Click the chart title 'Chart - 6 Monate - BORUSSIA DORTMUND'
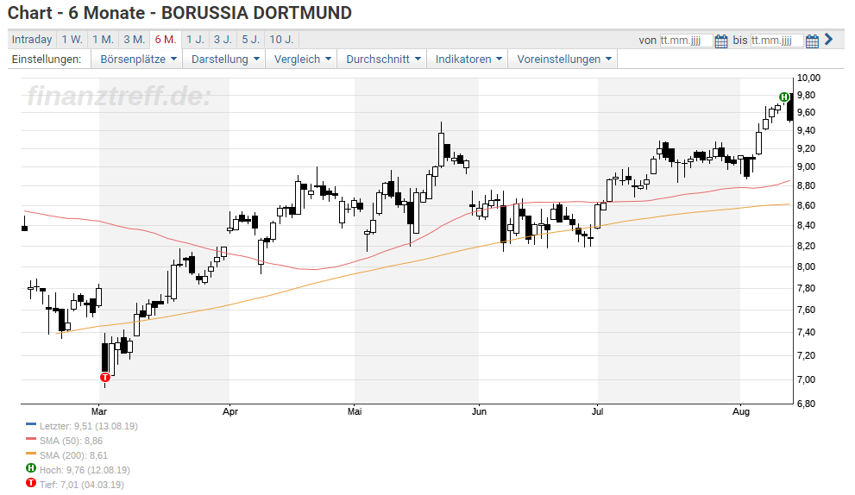Image resolution: width=855 pixels, height=495 pixels. [180, 13]
